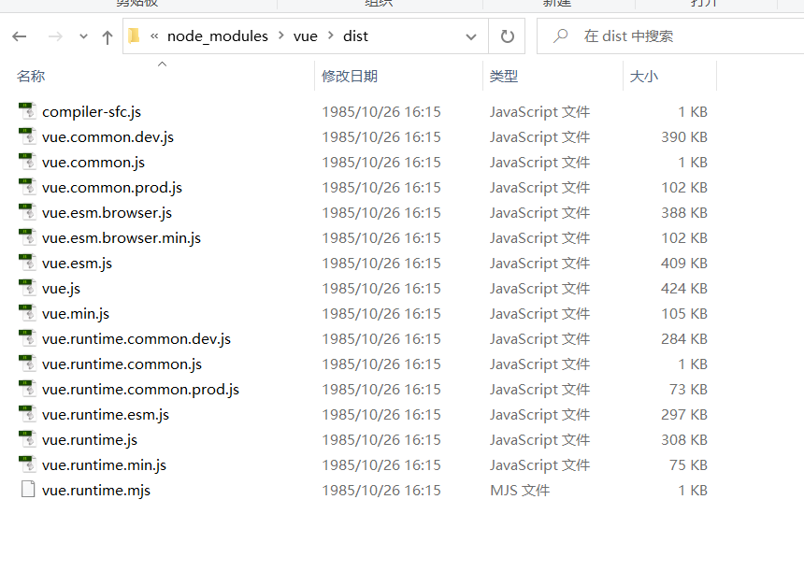Click the vue.common.dev.js file name
Viewport: 804px width, 571px height.
108,137
